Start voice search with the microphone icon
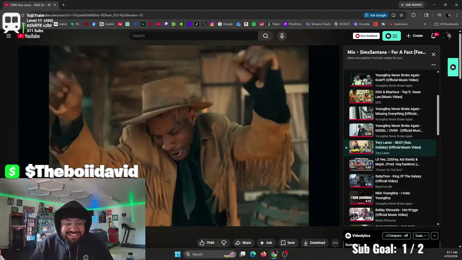This screenshot has width=462, height=260. click(282, 36)
